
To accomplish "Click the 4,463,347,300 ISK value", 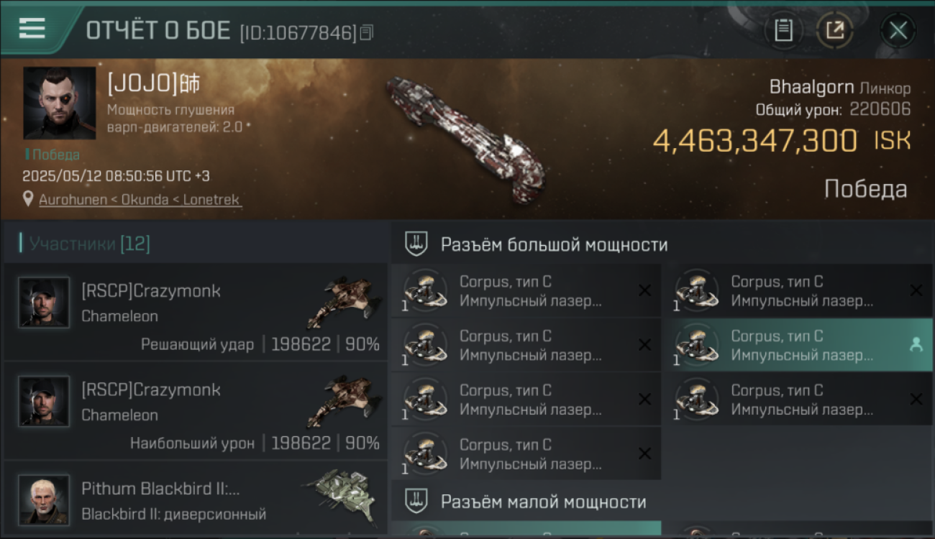I will click(782, 141).
